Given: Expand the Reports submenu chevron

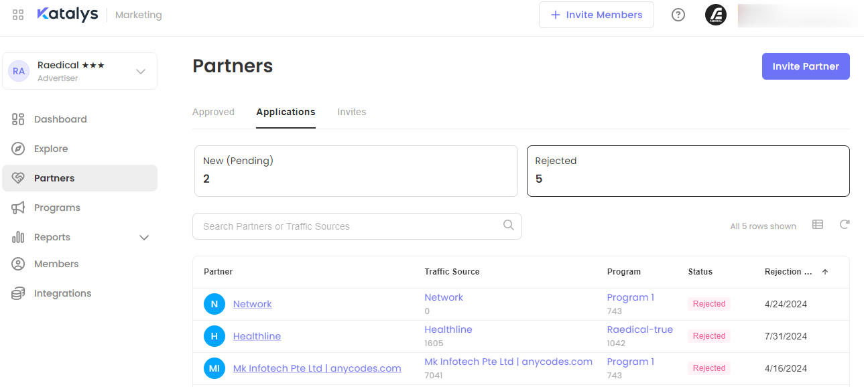Looking at the screenshot, I should pyautogui.click(x=143, y=237).
